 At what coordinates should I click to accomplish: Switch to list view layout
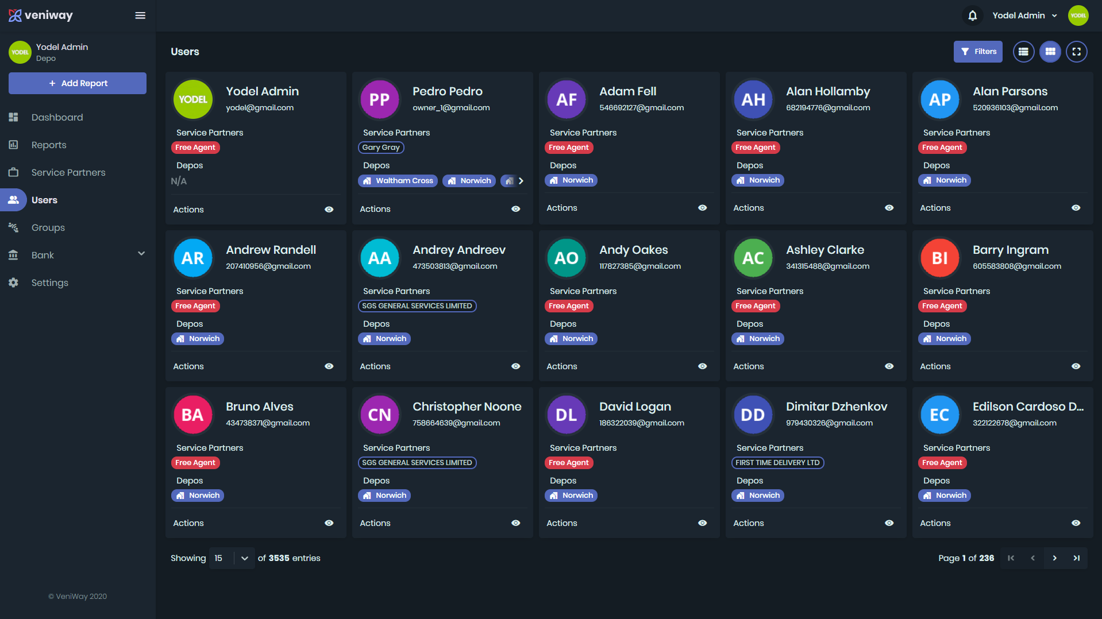click(x=1023, y=52)
